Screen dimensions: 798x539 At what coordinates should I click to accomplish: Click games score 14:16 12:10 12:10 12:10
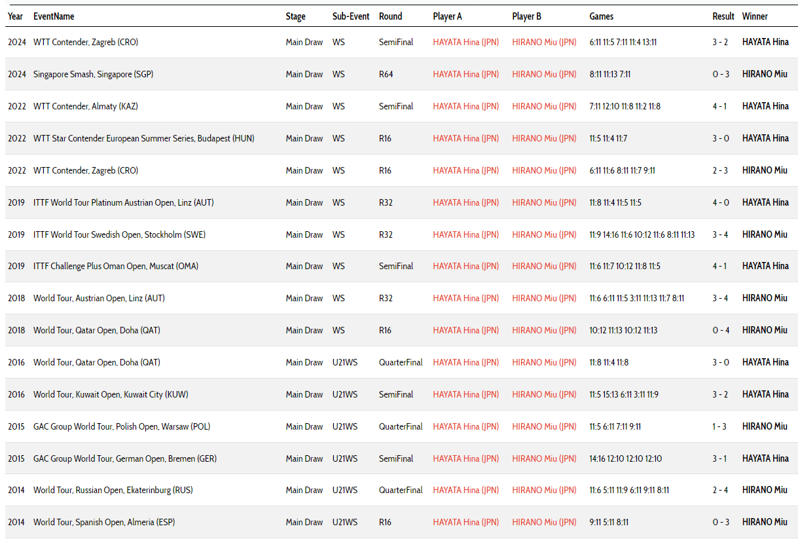[x=626, y=458]
